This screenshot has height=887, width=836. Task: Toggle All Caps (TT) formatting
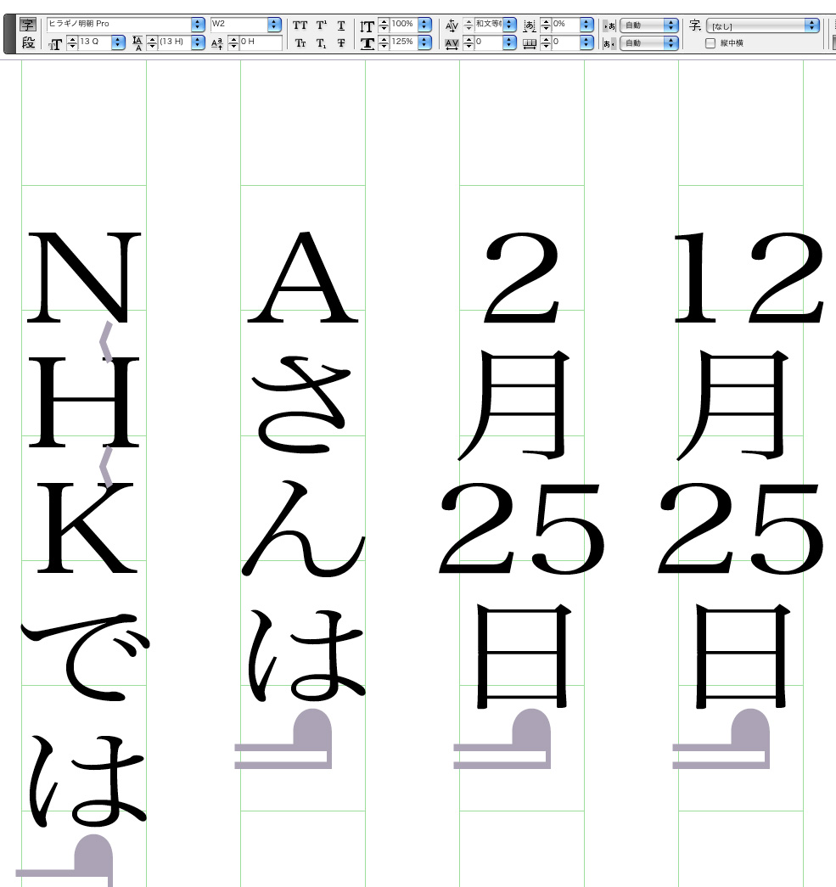(300, 25)
